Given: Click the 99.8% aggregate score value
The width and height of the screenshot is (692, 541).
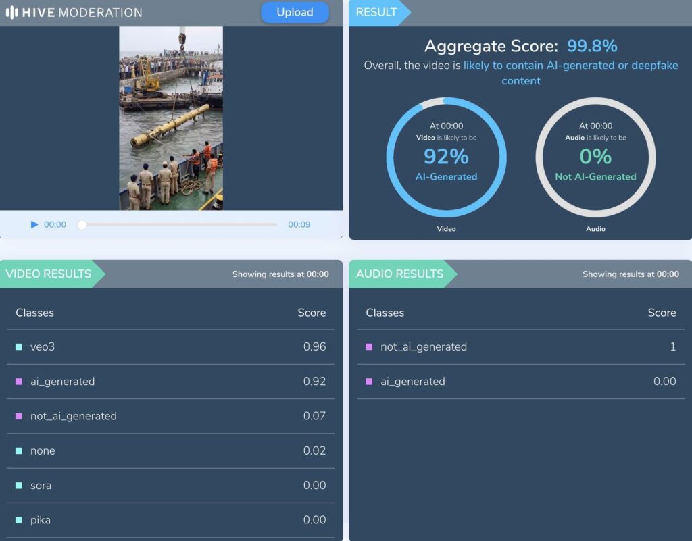Looking at the screenshot, I should [x=592, y=46].
